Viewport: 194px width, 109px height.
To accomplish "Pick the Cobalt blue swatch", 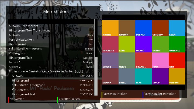I will 143,28.
